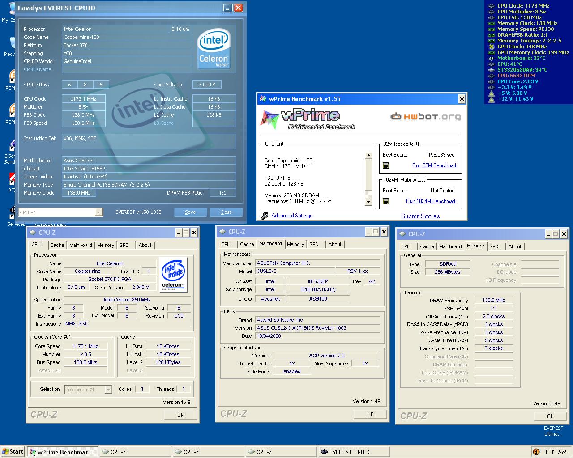
Task: Click the system tray info icon
Action: tap(536, 452)
